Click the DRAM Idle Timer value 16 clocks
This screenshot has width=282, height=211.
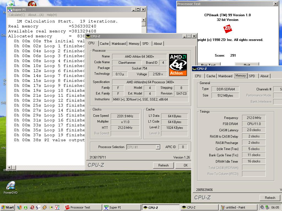[254, 161]
